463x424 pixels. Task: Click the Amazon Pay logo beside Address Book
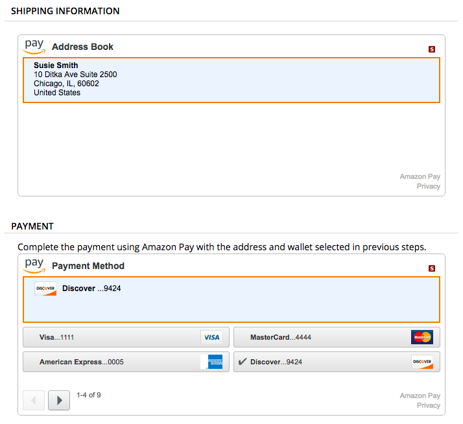coord(34,47)
